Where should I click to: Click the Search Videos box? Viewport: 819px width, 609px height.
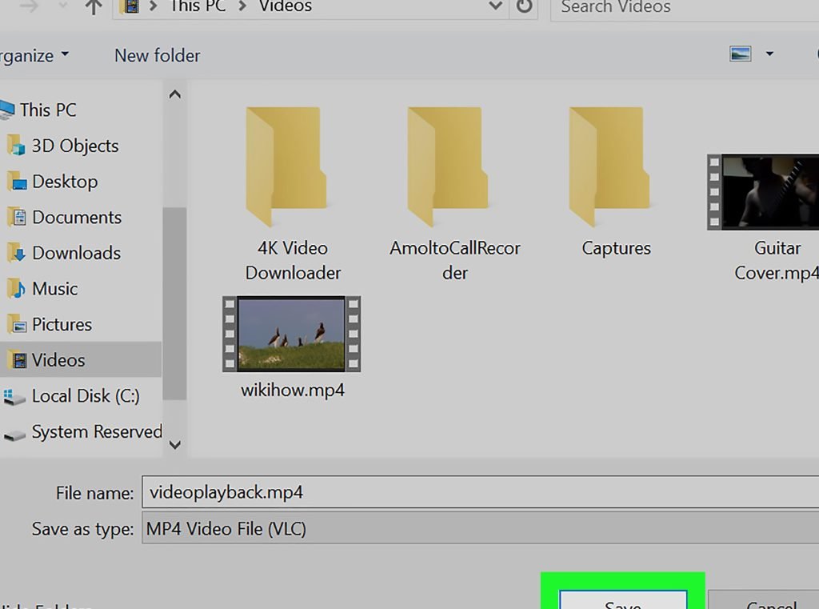click(680, 7)
